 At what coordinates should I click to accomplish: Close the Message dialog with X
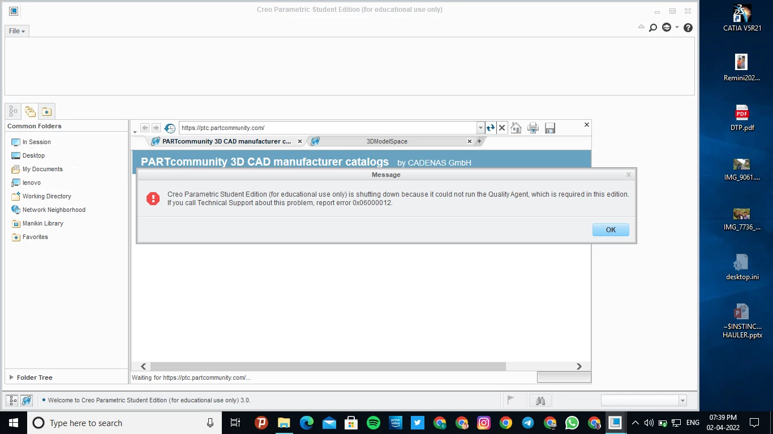(628, 175)
